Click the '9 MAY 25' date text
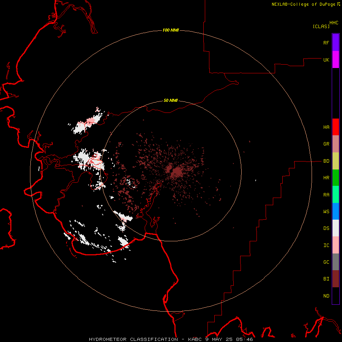This screenshot has width=342, height=342. [220, 339]
